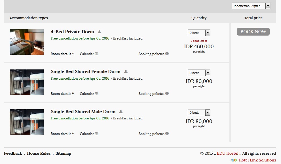Open the Sitemap footer link
Viewport: 281px width, 164px height.
(63, 153)
